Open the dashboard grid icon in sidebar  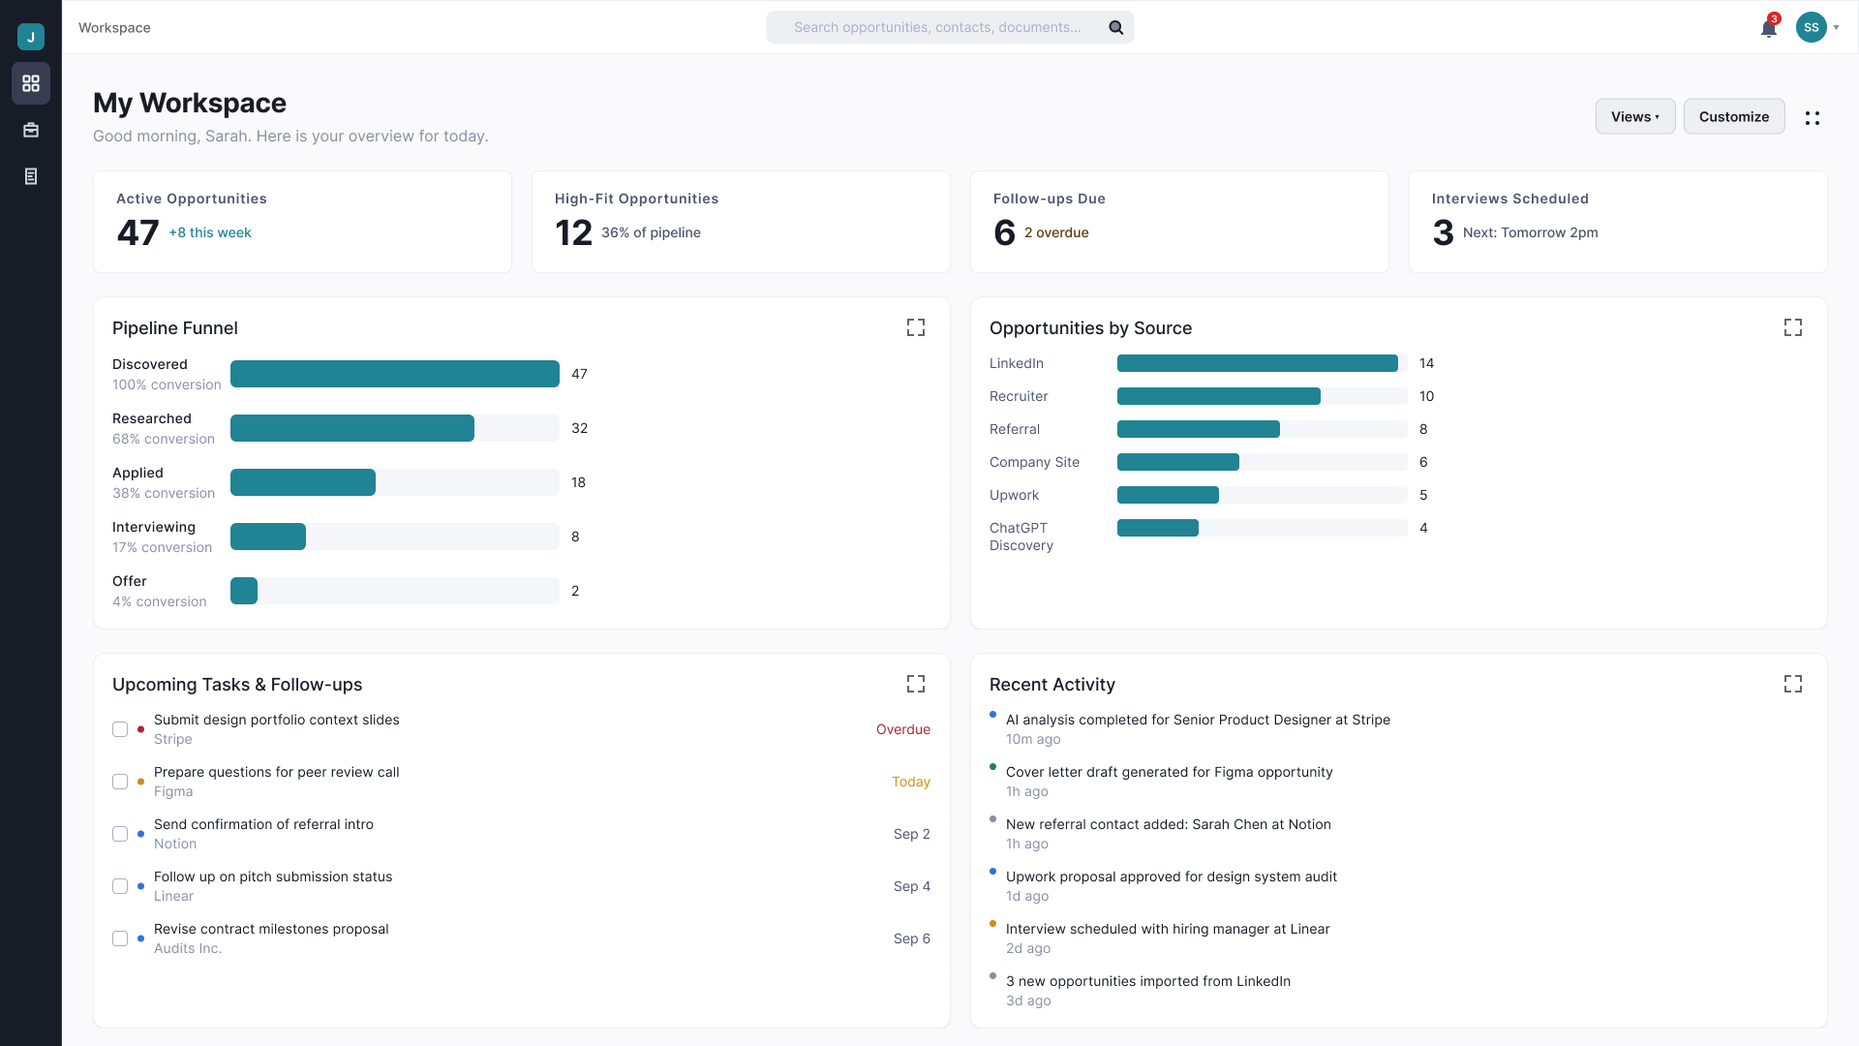31,83
